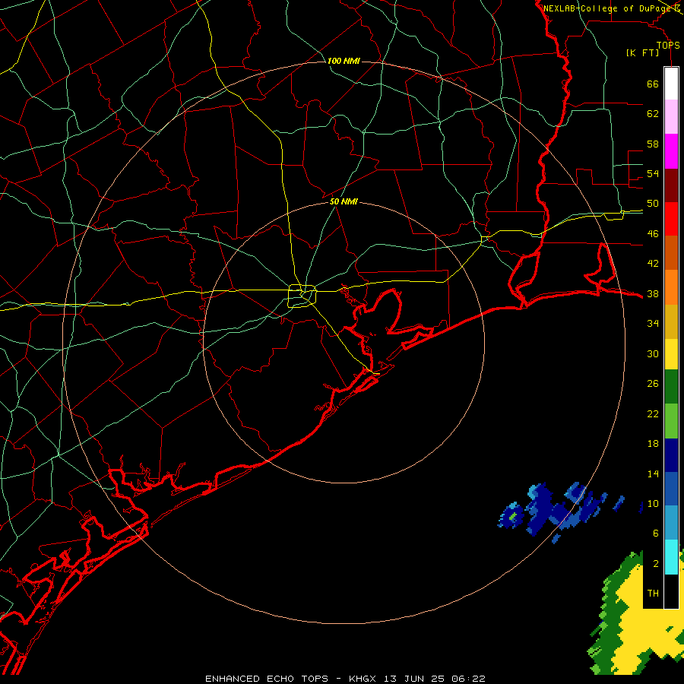Viewport: 684px width, 684px height.
Task: Click the magenta 58 kft legend swatch
Action: (x=671, y=151)
